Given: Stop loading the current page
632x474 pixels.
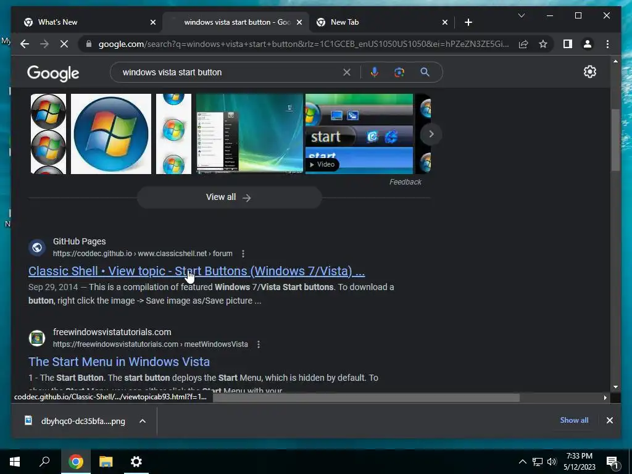Looking at the screenshot, I should 64,44.
